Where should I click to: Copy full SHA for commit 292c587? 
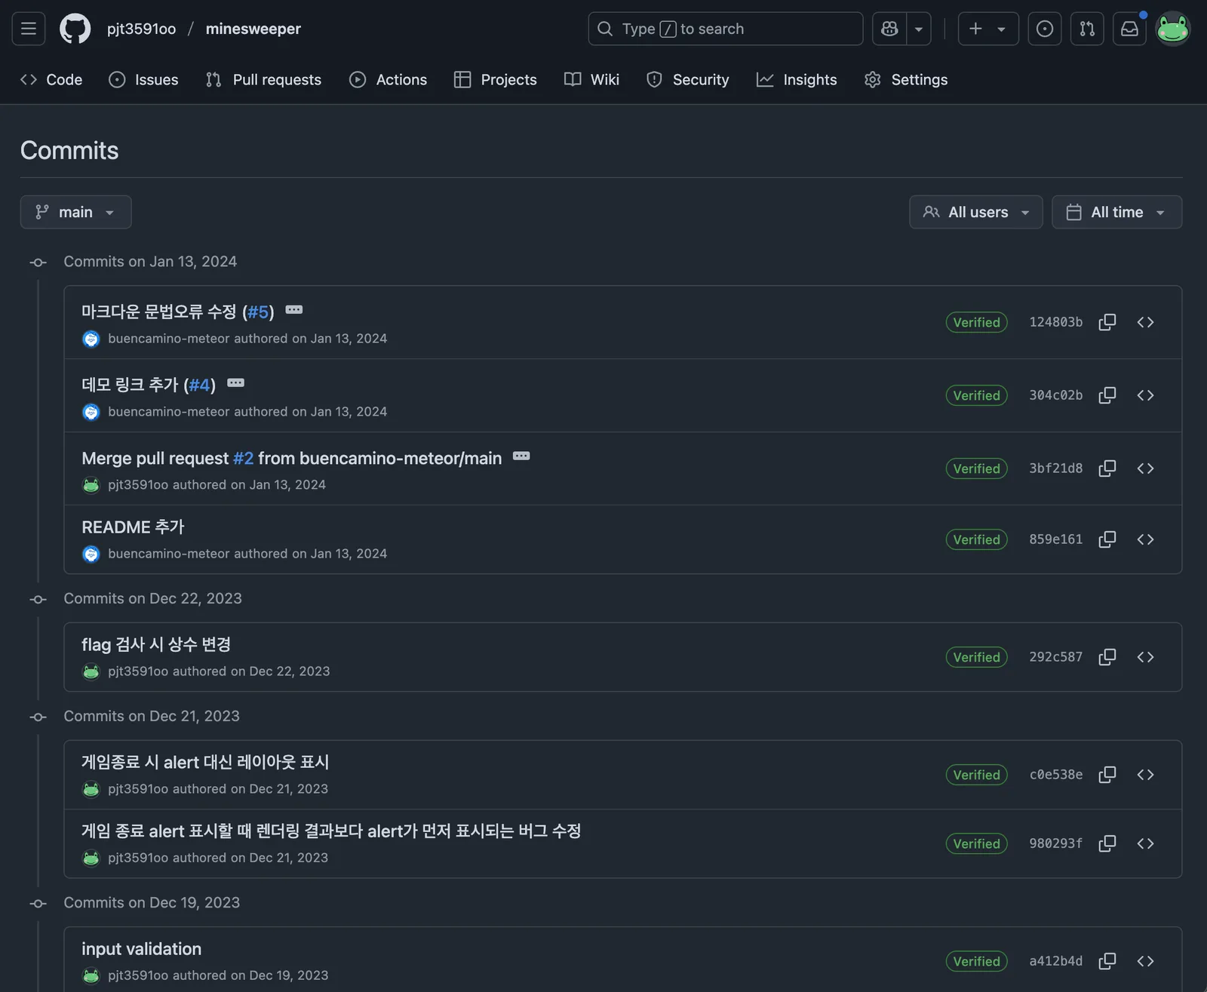(x=1107, y=657)
